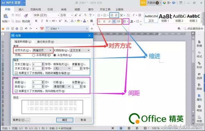Click the Paste clipboard icon

6,16
